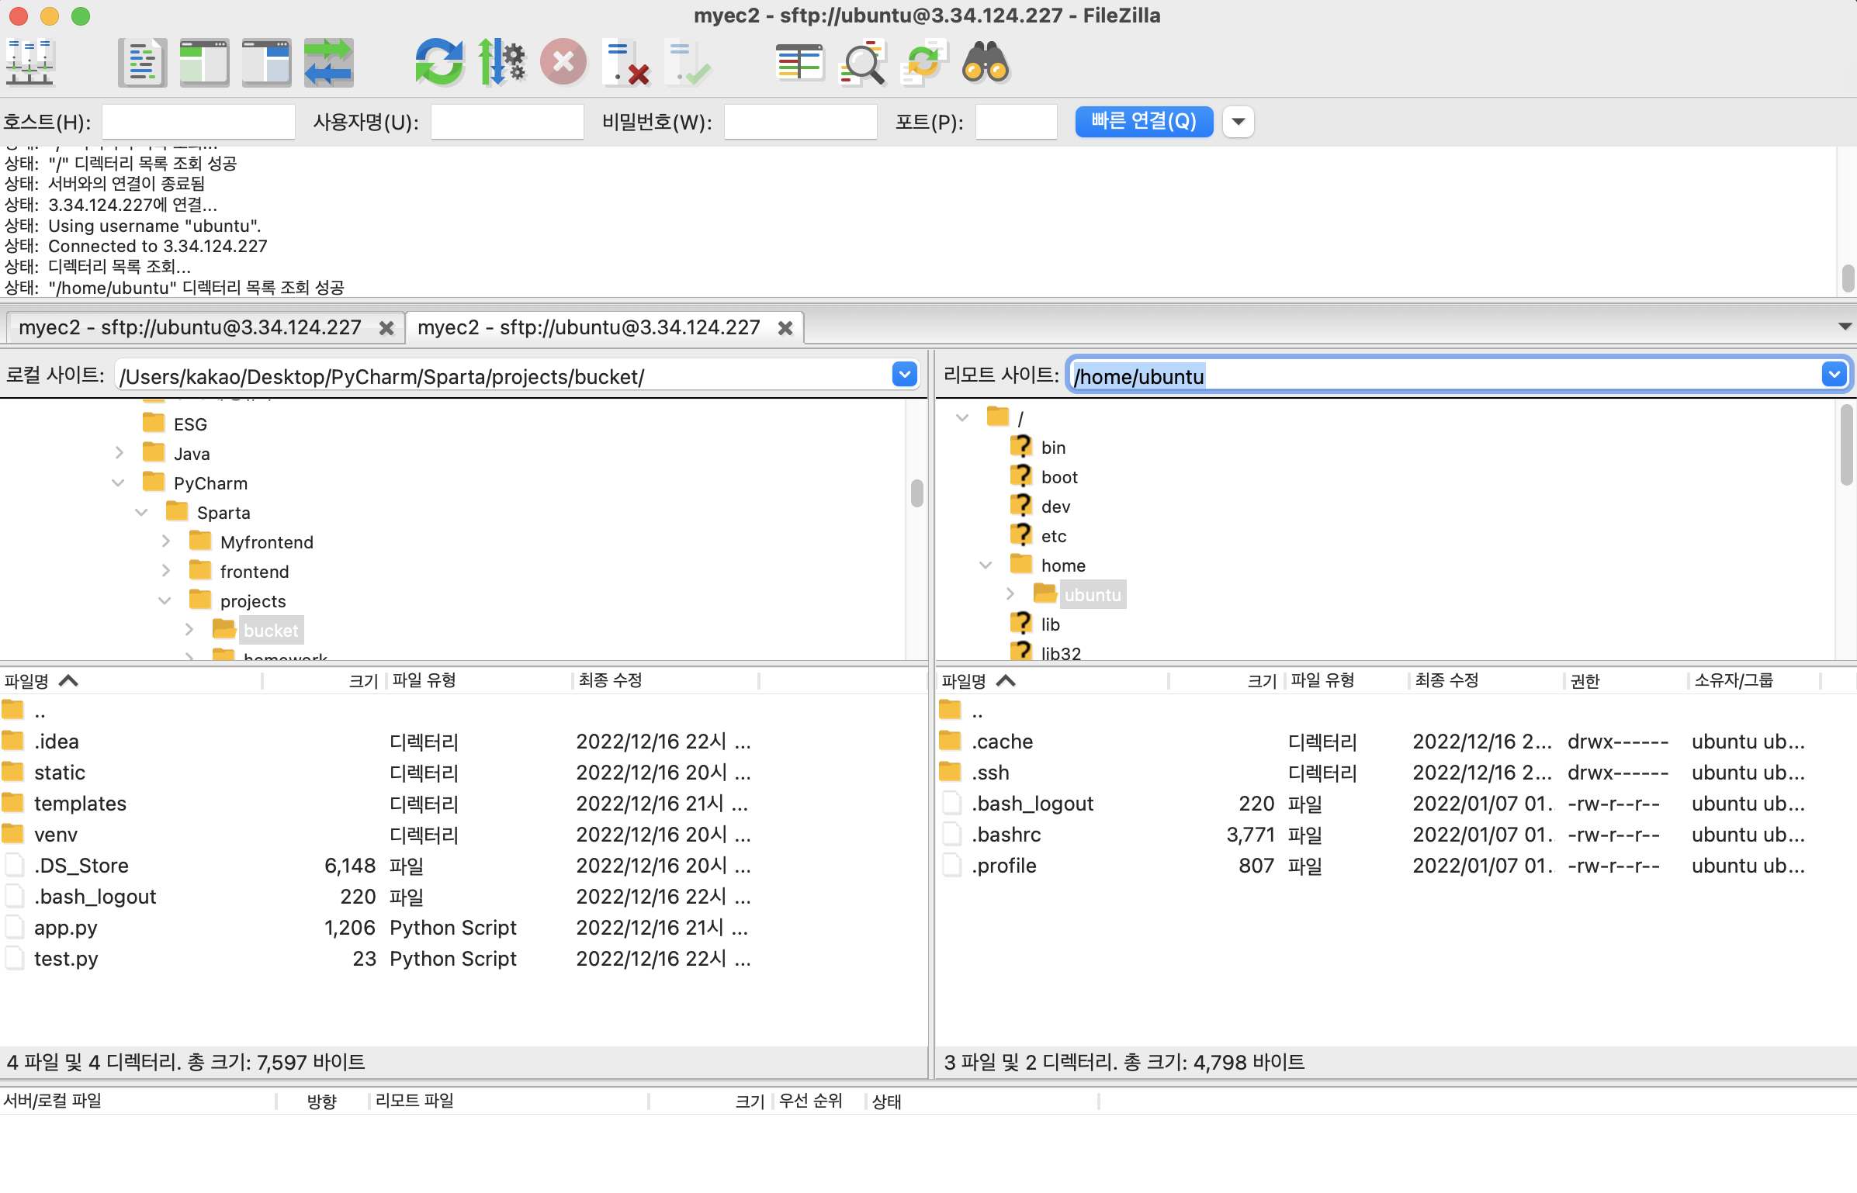The image size is (1857, 1193).
Task: Select the remote boot directory
Action: click(1059, 477)
